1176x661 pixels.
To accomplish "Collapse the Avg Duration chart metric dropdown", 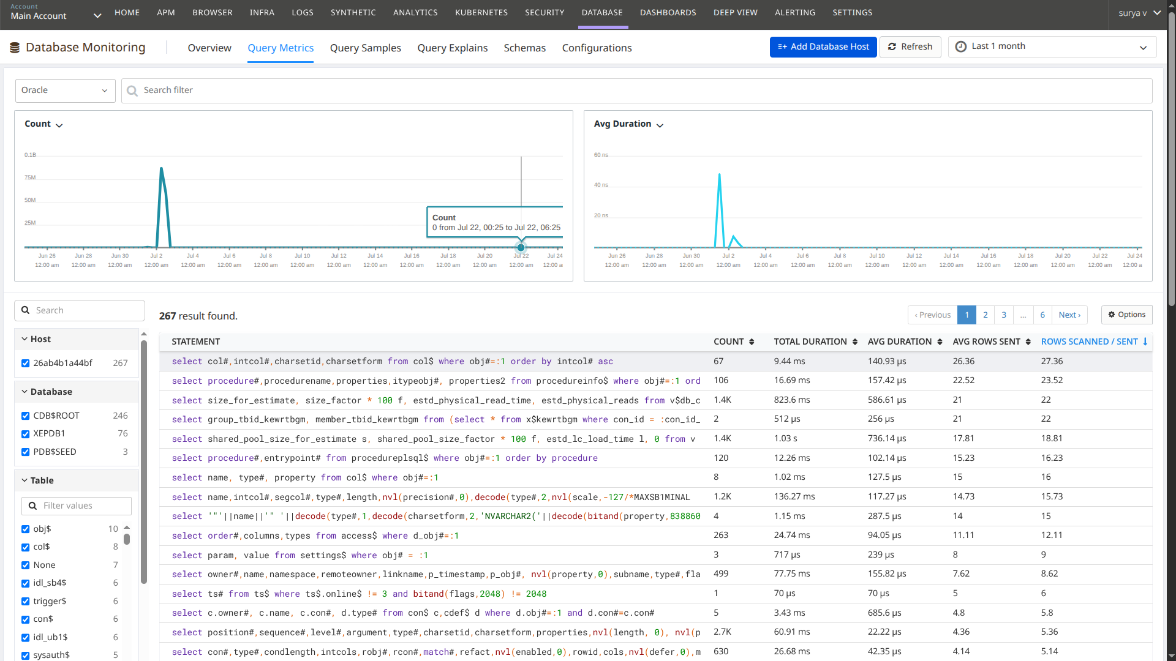I will tap(660, 125).
